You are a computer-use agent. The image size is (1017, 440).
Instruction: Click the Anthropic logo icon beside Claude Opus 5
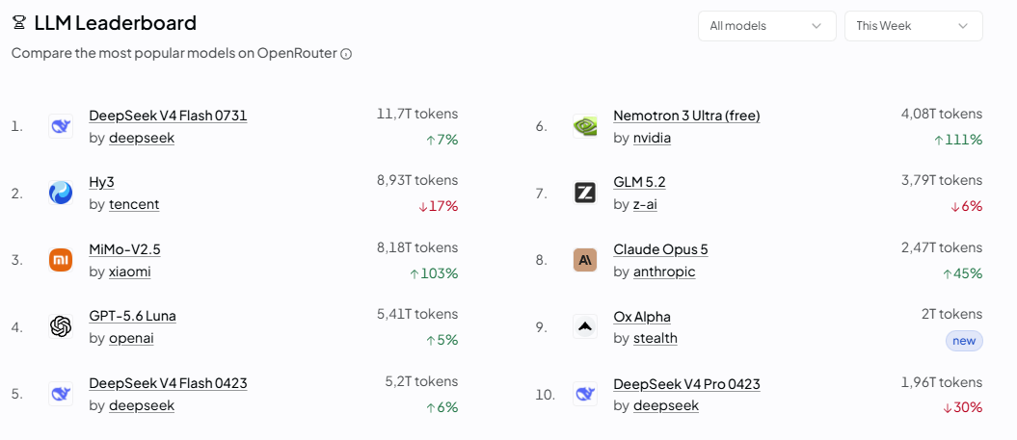coord(584,260)
